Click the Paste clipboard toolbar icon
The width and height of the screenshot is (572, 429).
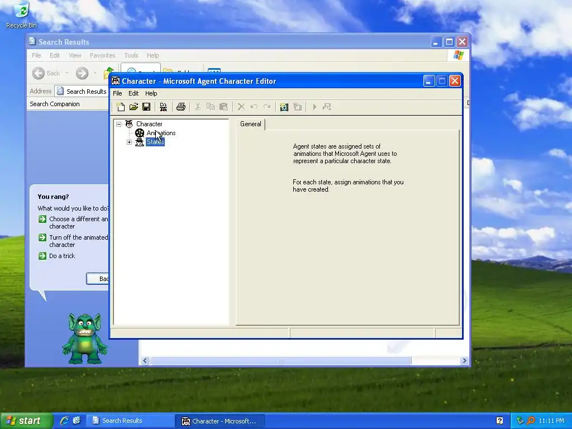[x=223, y=107]
